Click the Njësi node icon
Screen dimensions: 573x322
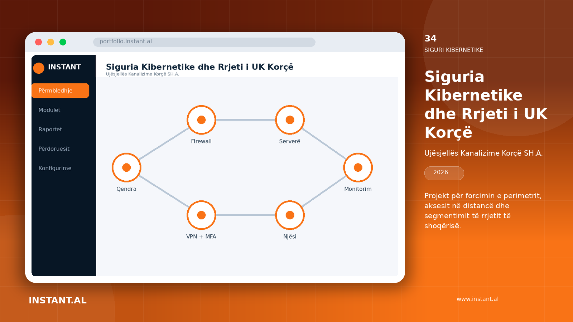click(x=290, y=215)
